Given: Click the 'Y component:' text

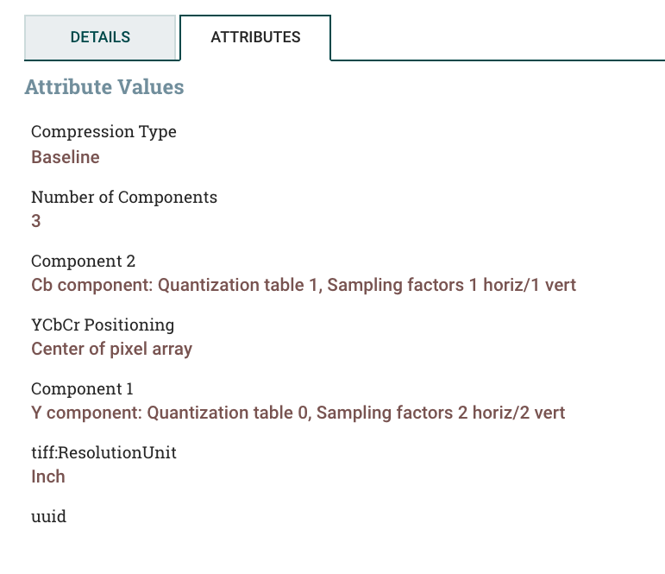Looking at the screenshot, I should [x=87, y=413].
